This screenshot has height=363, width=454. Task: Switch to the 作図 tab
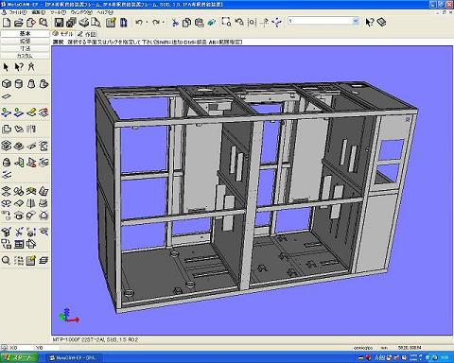87,34
